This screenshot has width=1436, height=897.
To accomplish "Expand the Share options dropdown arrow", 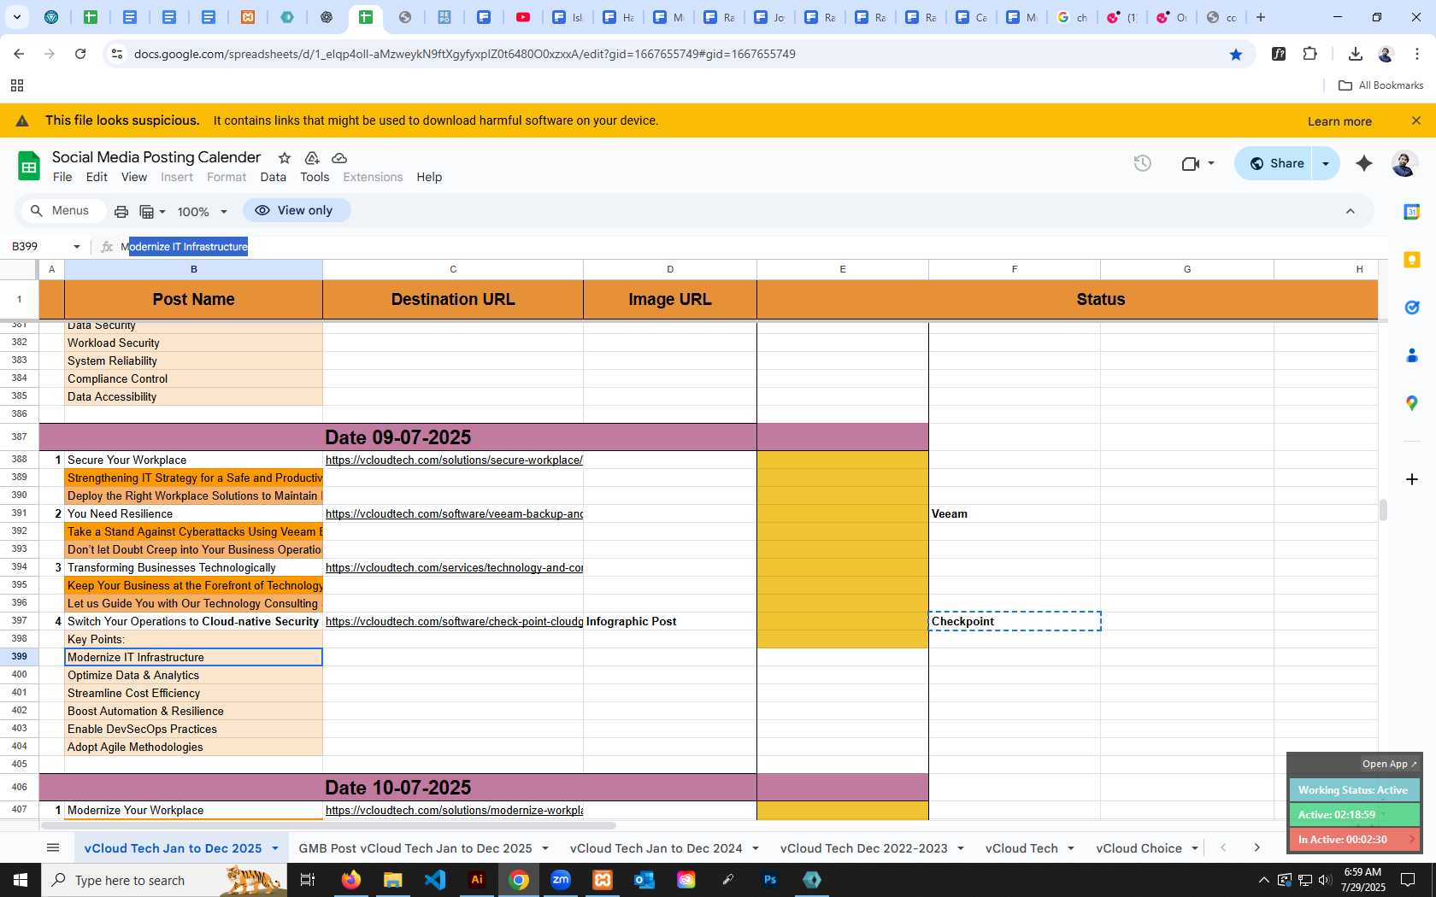I will 1326,163.
